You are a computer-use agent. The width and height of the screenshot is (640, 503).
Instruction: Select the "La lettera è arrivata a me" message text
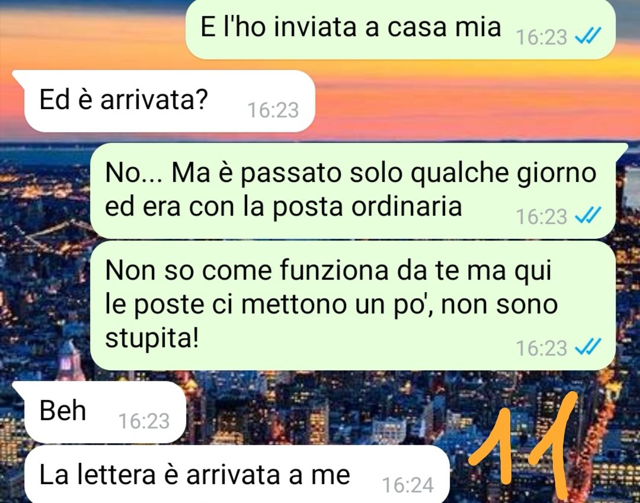tap(195, 475)
